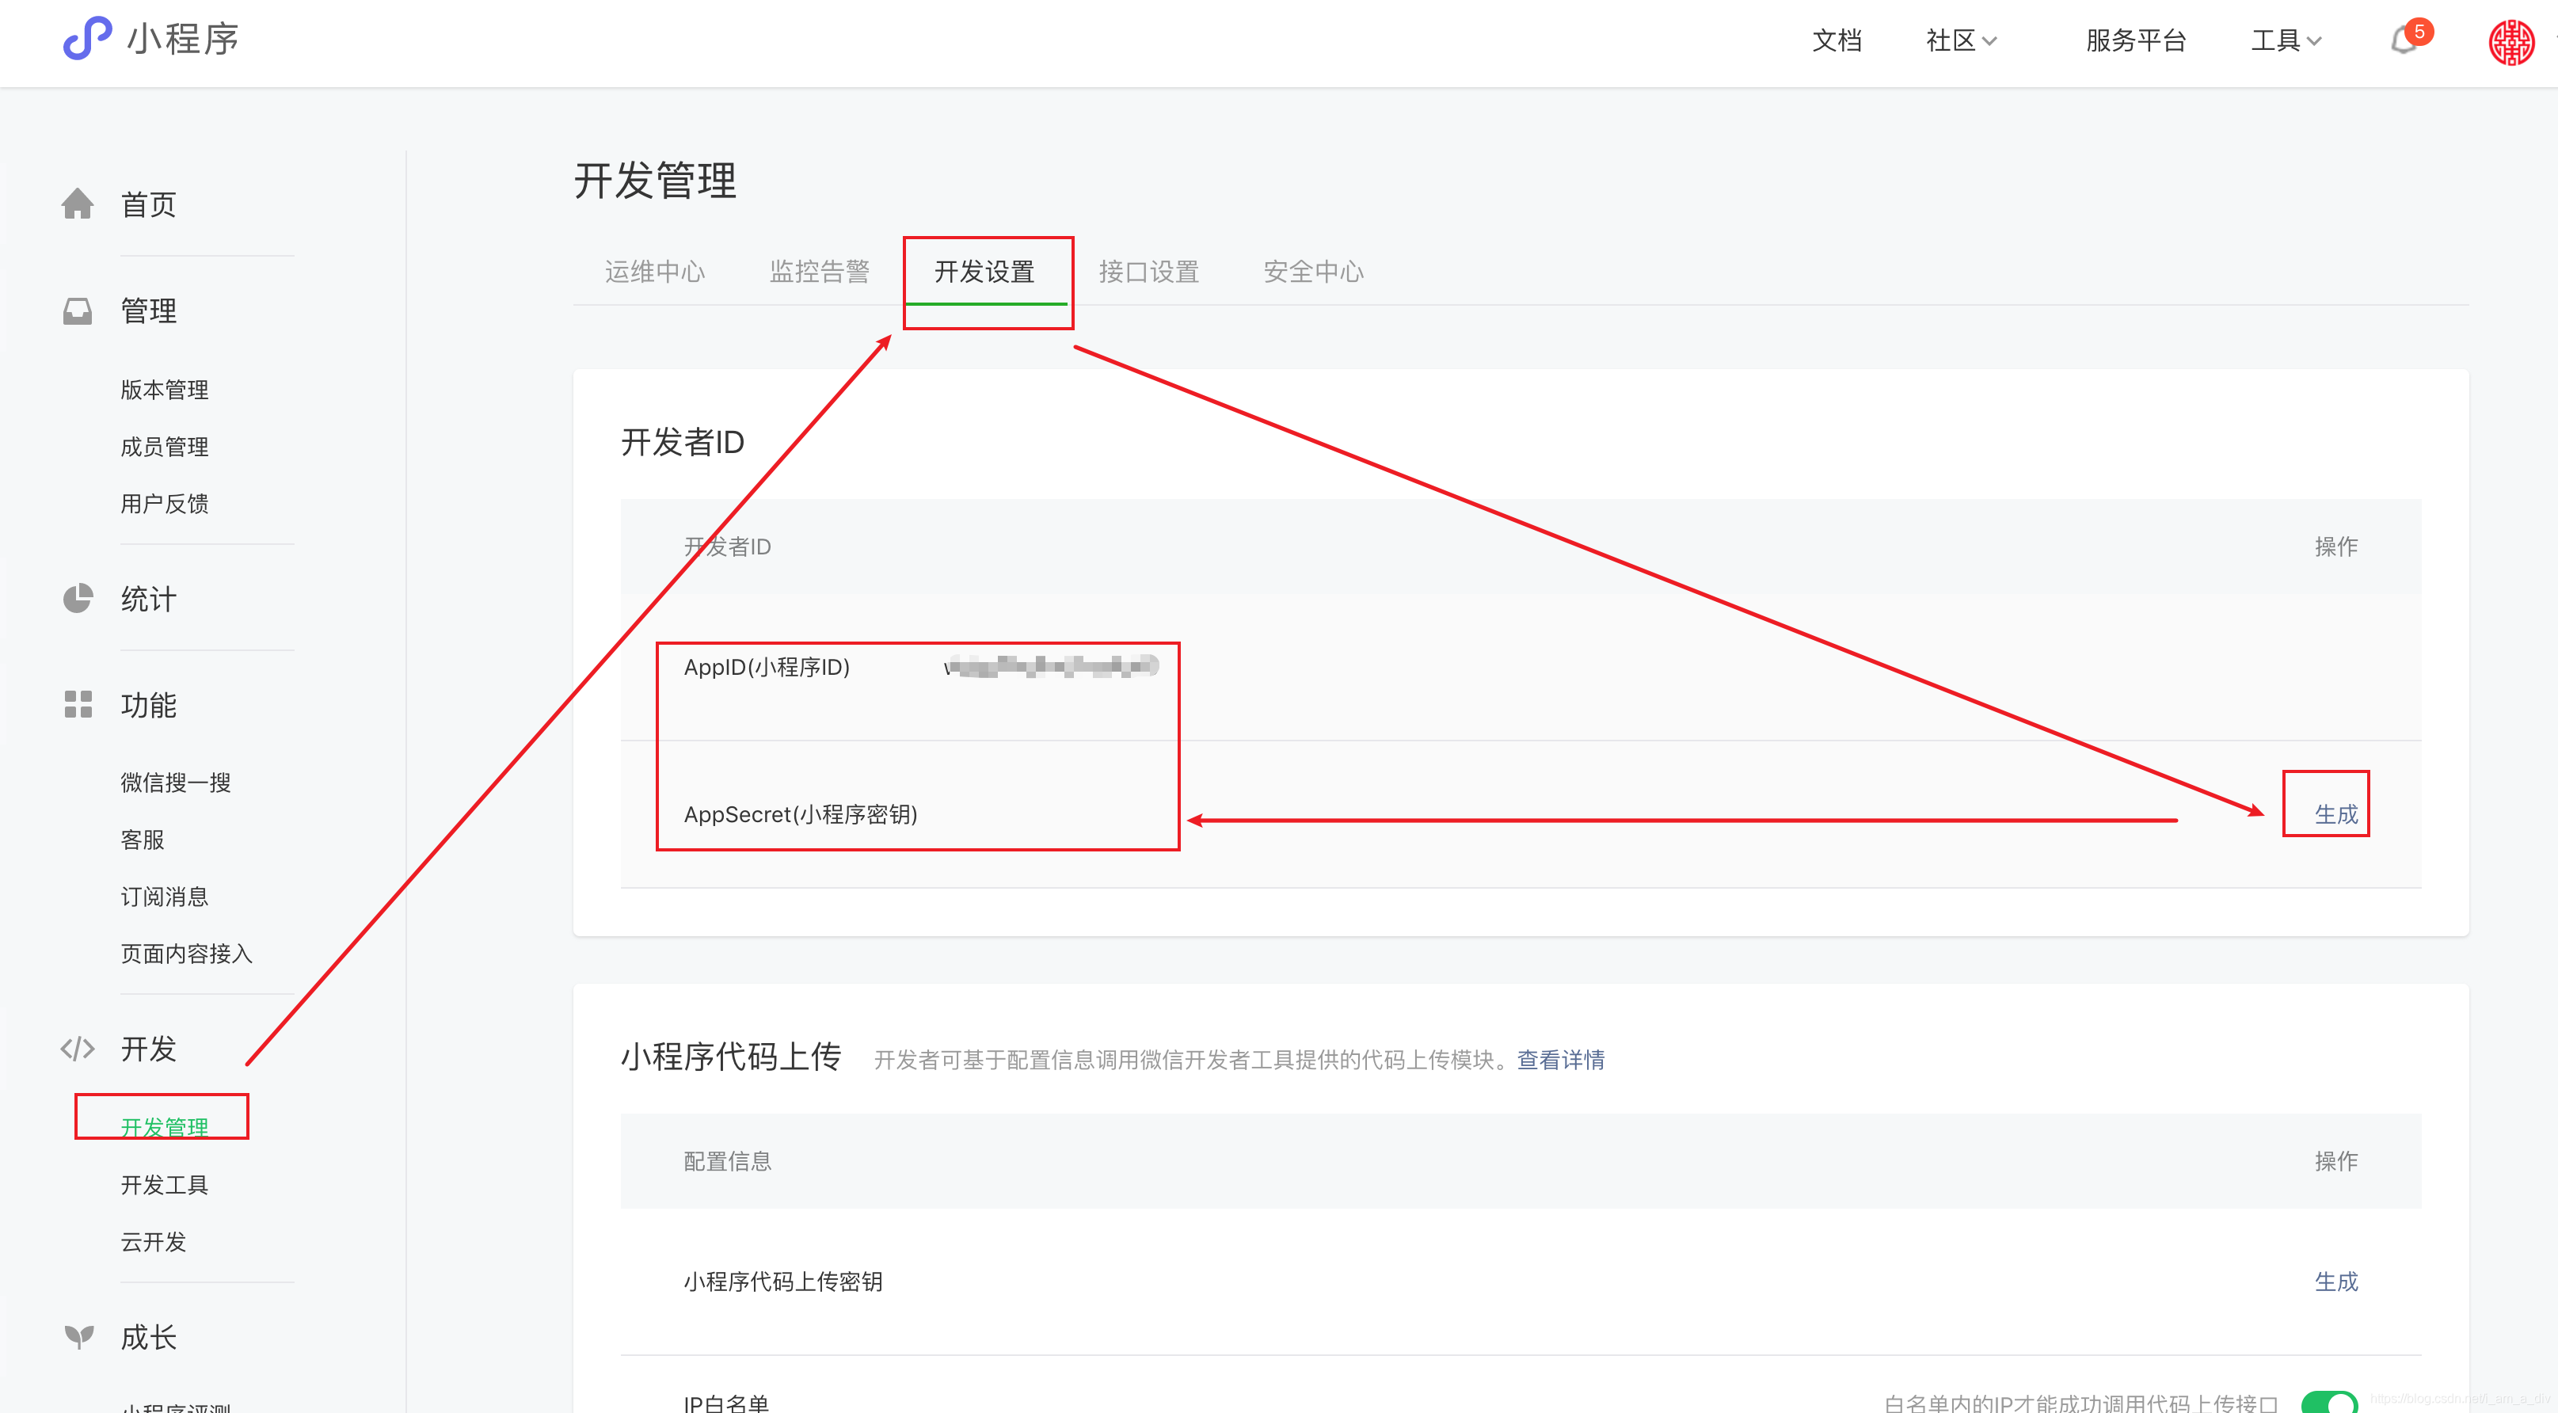Screen dimensions: 2558x1413
Task: Open the 文档 documentation menu item
Action: click(1837, 40)
